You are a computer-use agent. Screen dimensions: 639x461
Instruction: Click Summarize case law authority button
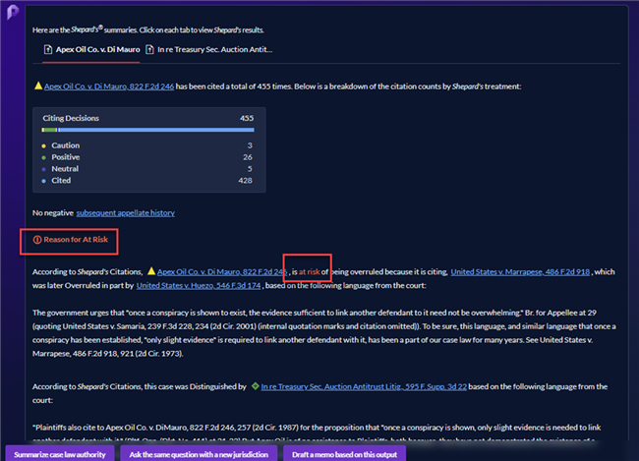tap(60, 454)
